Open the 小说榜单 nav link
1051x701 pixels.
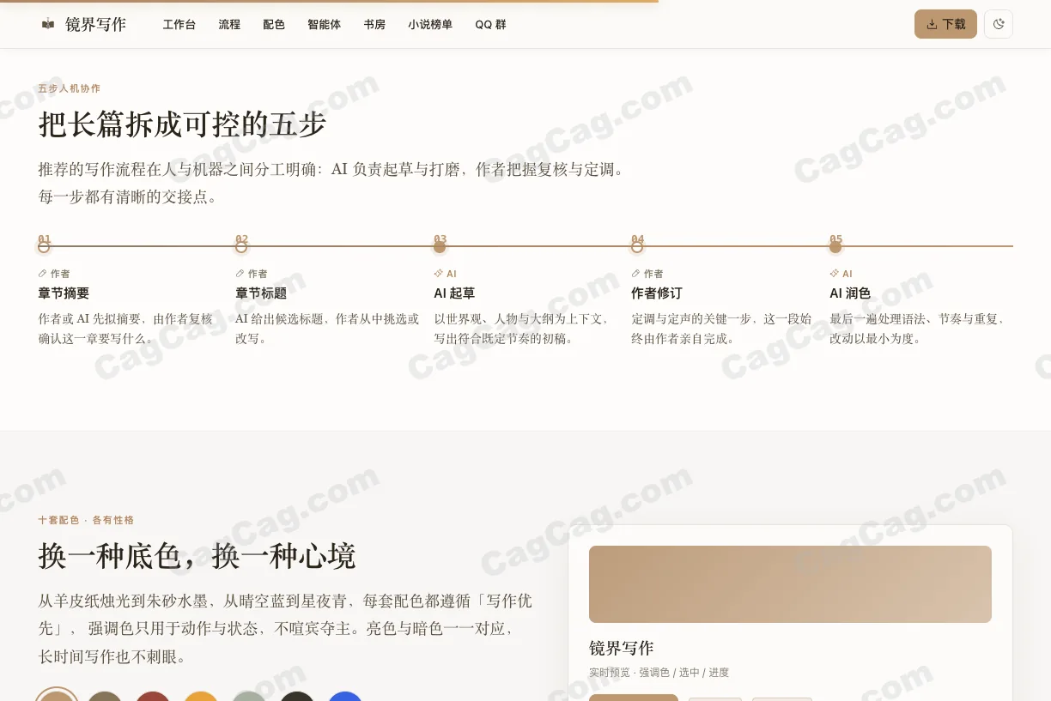430,24
